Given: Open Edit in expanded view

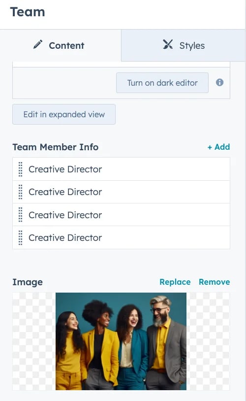Looking at the screenshot, I should [64, 114].
